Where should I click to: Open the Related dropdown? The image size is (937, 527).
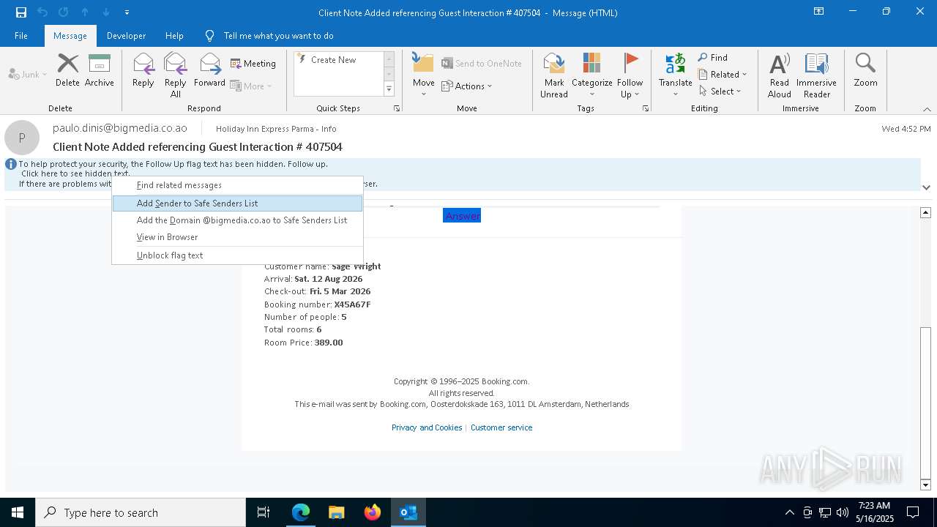pyautogui.click(x=723, y=75)
